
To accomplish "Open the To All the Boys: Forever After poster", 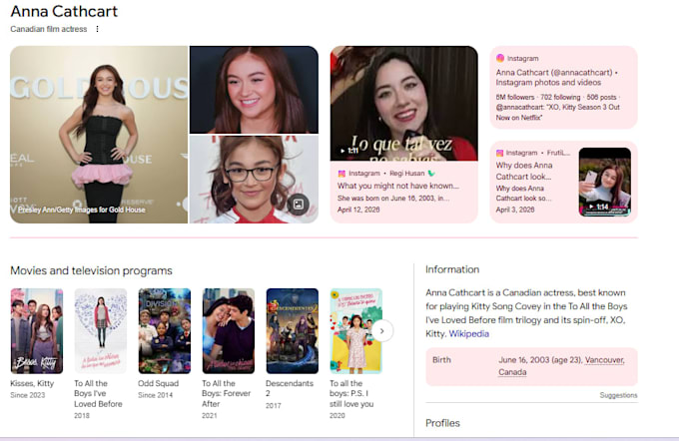I will coord(229,331).
